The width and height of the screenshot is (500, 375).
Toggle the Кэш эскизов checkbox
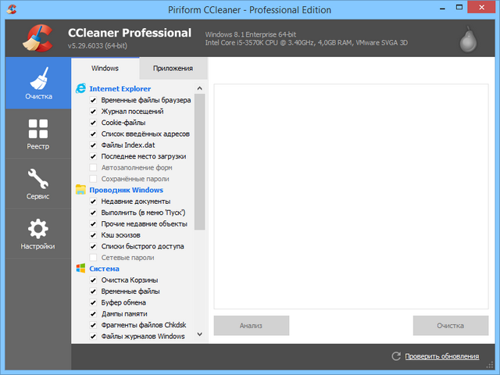point(93,235)
